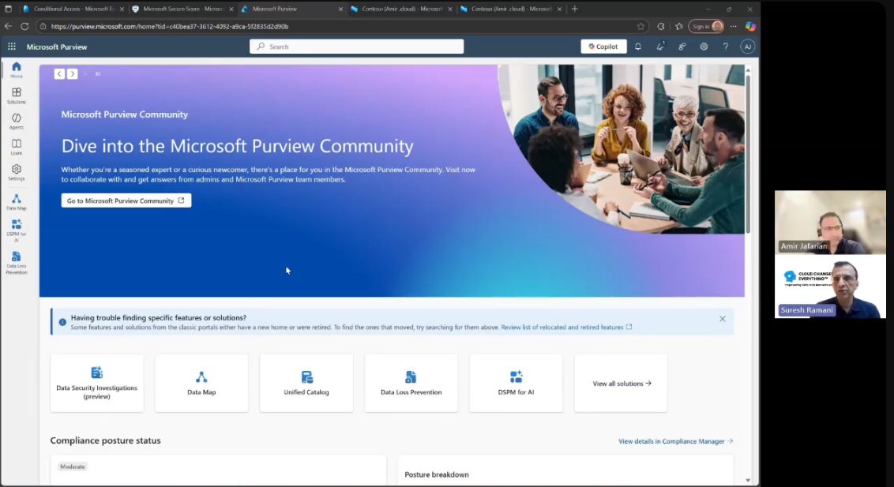Click the help question mark icon
This screenshot has height=487, width=894.
(x=726, y=47)
